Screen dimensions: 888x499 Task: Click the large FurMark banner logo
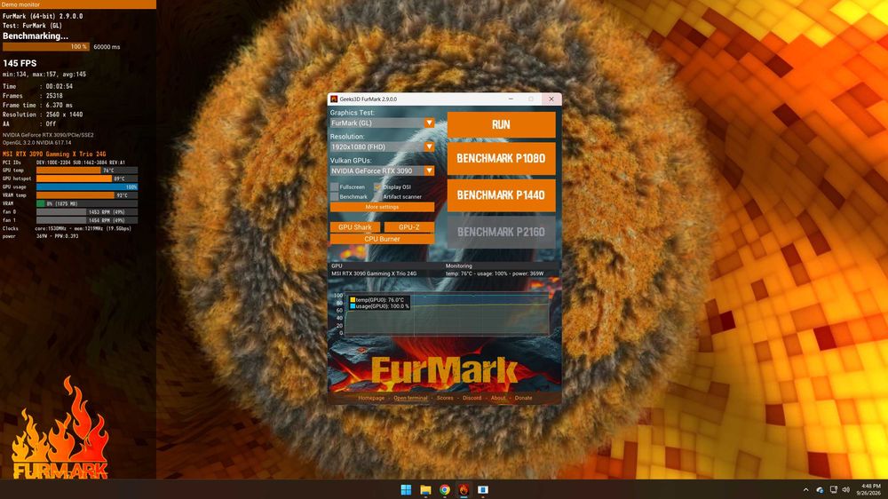click(444, 371)
